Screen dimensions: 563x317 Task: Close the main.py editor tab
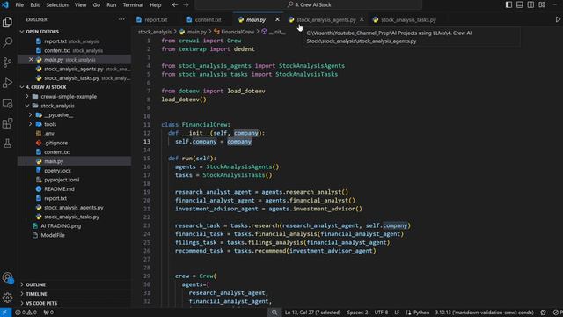pos(277,19)
